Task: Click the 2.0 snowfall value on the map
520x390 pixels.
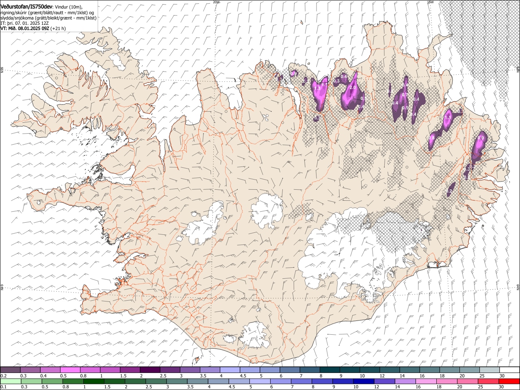Action: coord(353,88)
